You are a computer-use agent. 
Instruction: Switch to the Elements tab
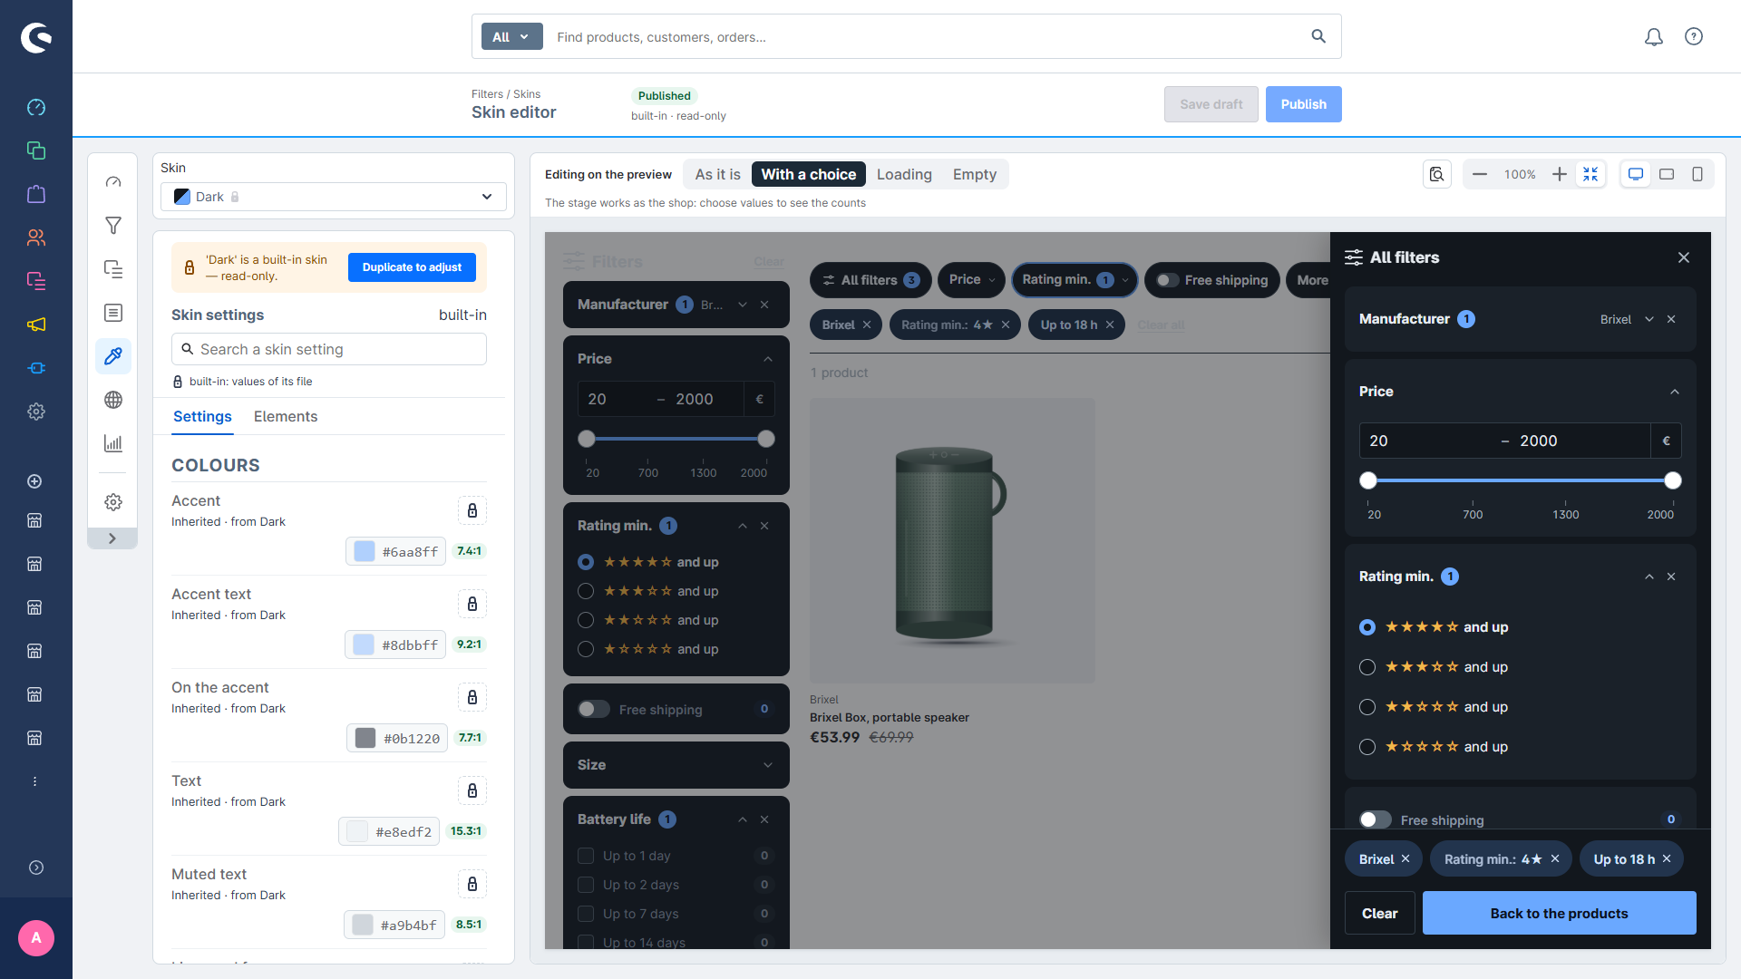point(286,416)
